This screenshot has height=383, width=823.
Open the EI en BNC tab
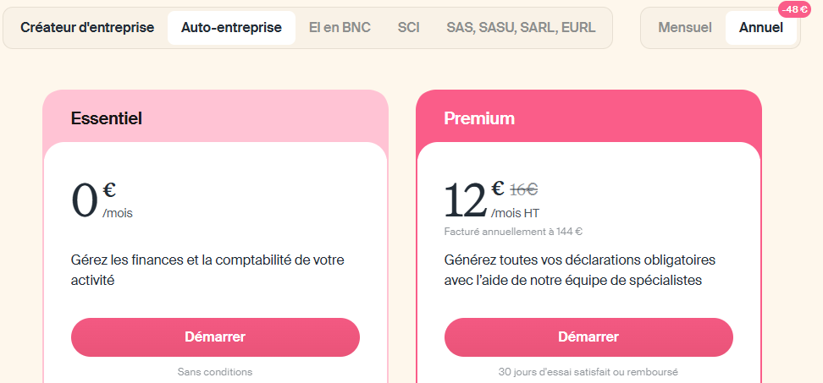coord(340,28)
